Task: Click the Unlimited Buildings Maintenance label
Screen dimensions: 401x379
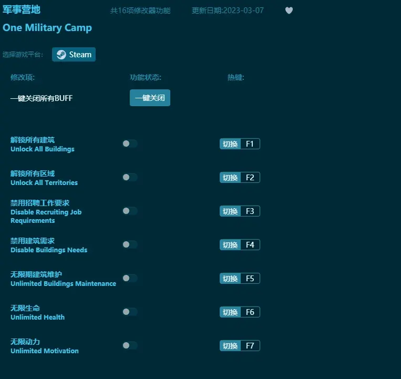Action: [x=63, y=284]
